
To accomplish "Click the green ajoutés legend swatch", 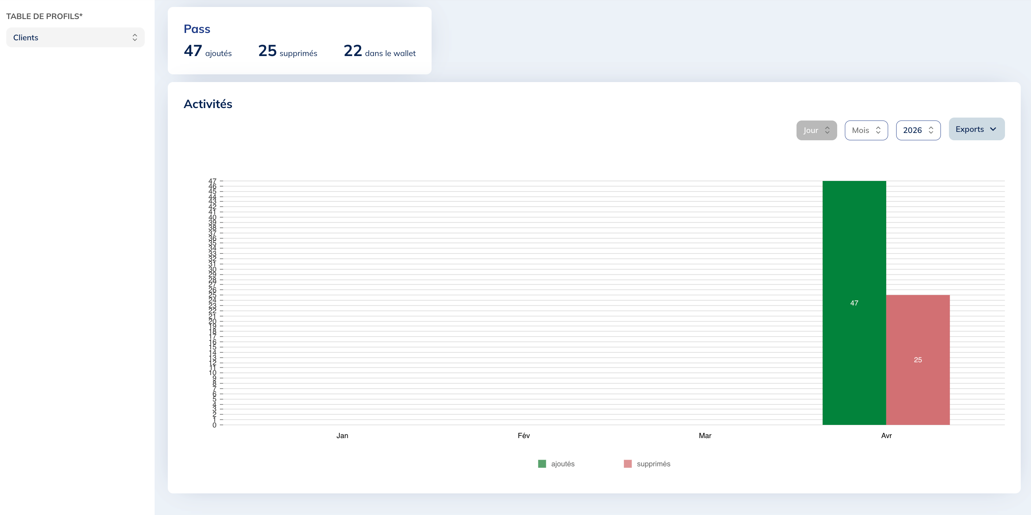I will (x=542, y=464).
